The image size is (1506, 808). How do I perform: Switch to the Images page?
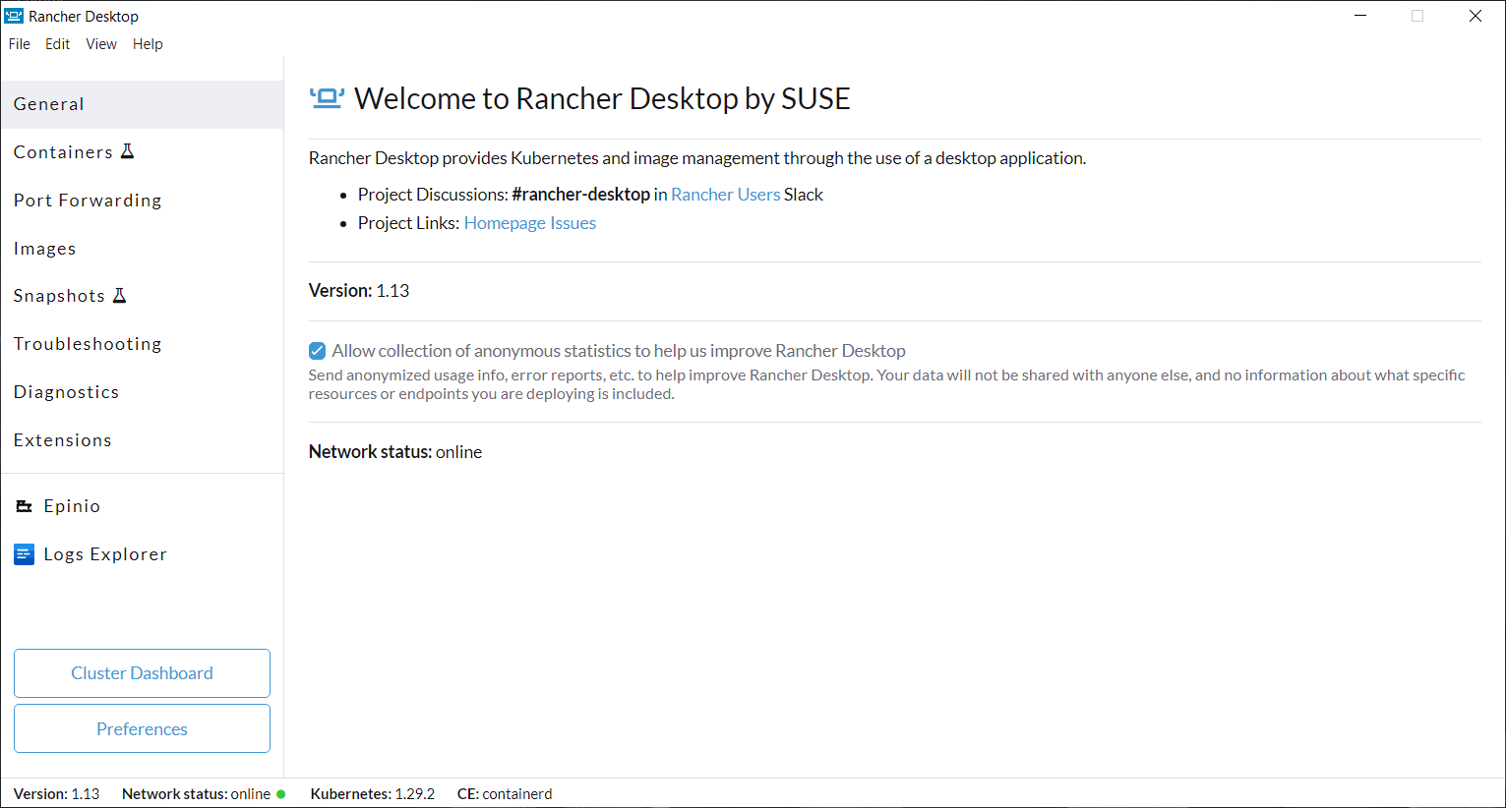coord(142,249)
